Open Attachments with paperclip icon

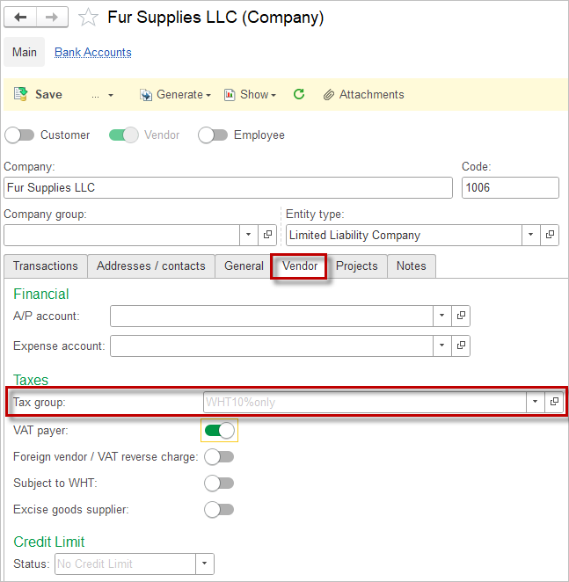pos(363,95)
